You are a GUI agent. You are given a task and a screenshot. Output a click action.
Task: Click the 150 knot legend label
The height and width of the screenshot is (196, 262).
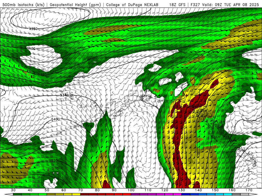click(215, 190)
